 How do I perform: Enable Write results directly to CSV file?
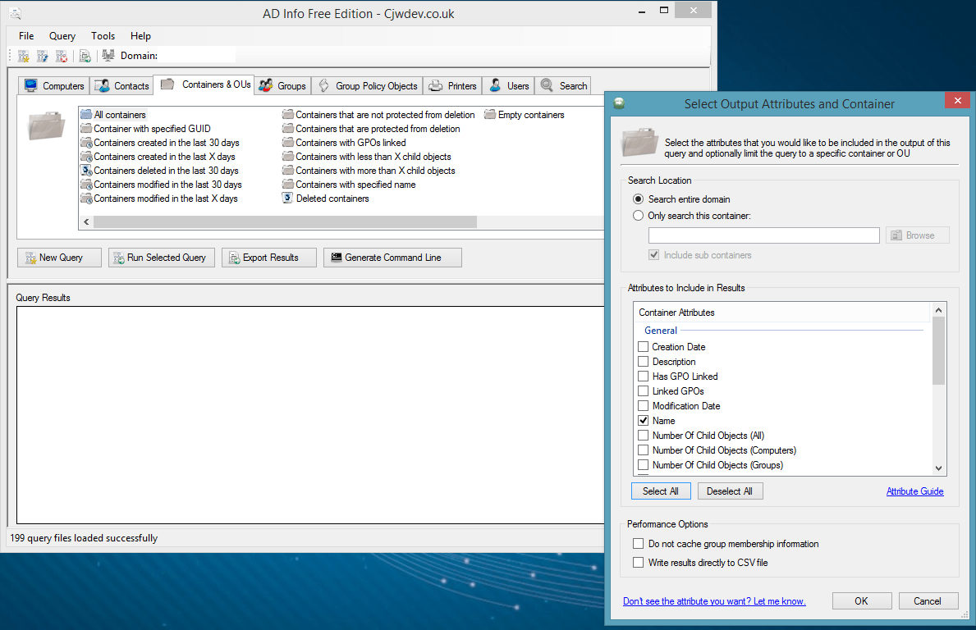(638, 563)
